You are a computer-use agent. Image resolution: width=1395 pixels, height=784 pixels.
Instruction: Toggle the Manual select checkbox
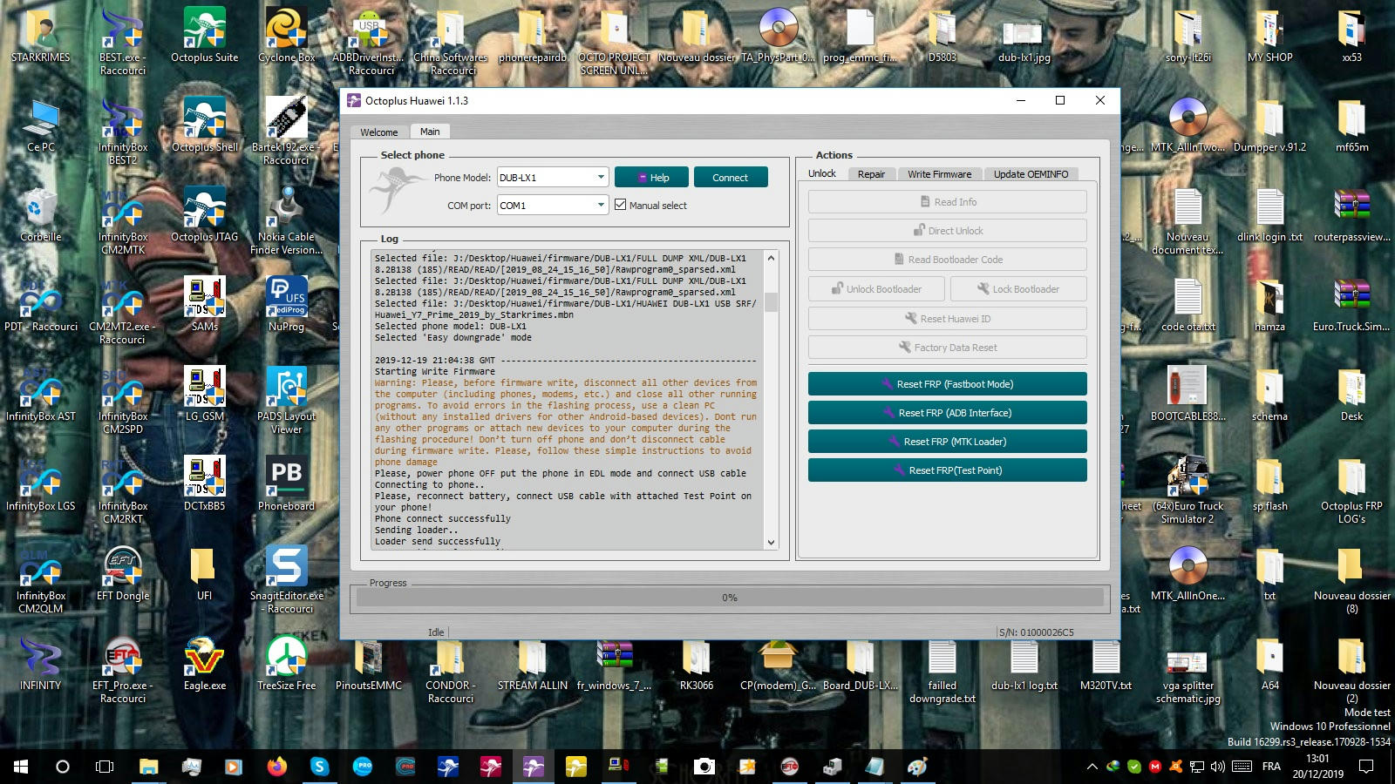620,205
